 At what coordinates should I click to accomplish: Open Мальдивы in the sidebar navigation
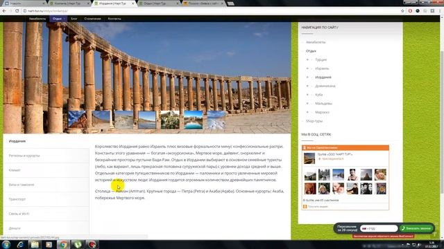(324, 103)
